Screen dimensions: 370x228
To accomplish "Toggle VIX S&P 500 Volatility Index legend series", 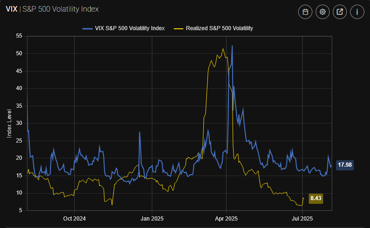I will pos(123,28).
